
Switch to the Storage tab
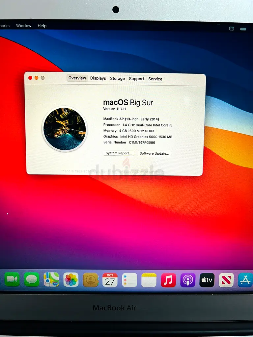(x=118, y=78)
